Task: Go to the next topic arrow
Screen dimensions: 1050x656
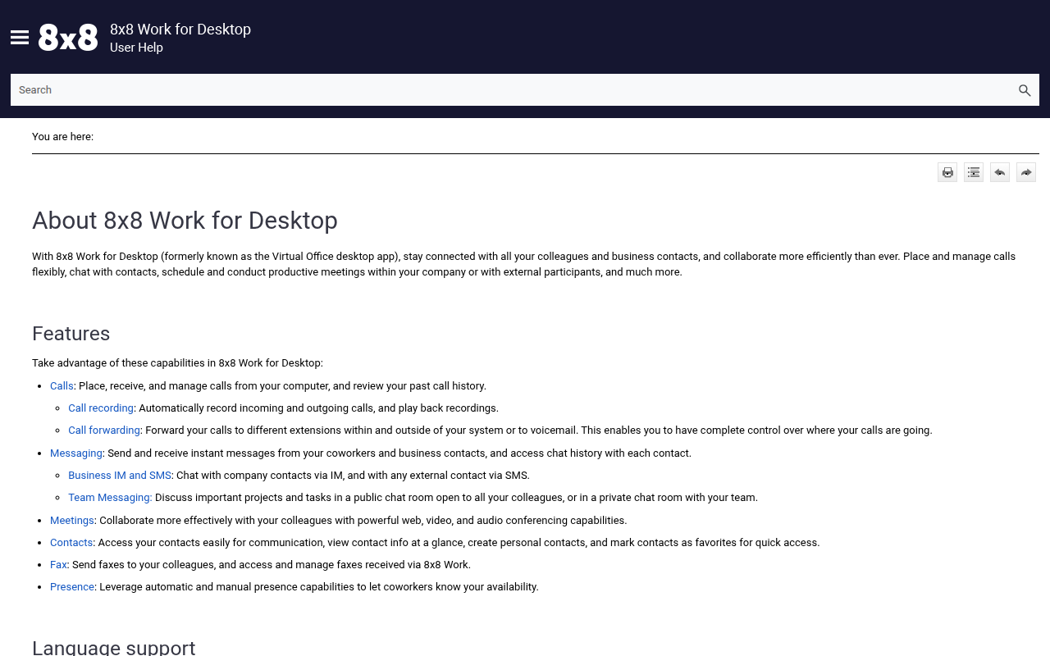Action: point(1026,172)
